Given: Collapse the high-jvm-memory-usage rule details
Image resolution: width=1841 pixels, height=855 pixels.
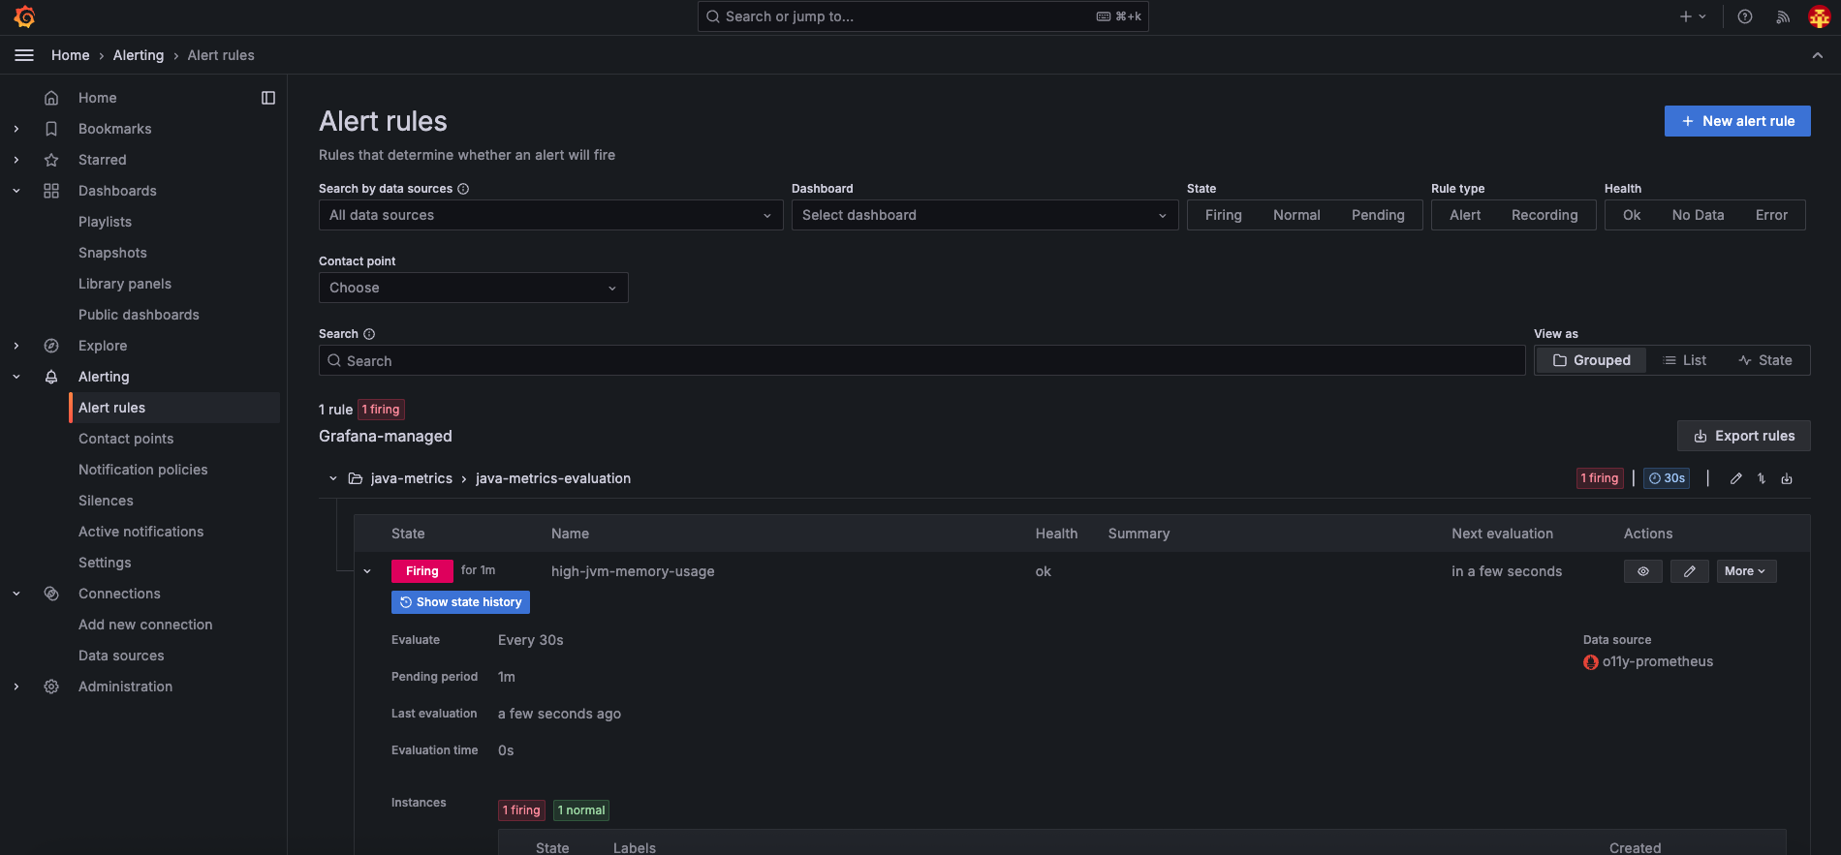Looking at the screenshot, I should click(367, 571).
